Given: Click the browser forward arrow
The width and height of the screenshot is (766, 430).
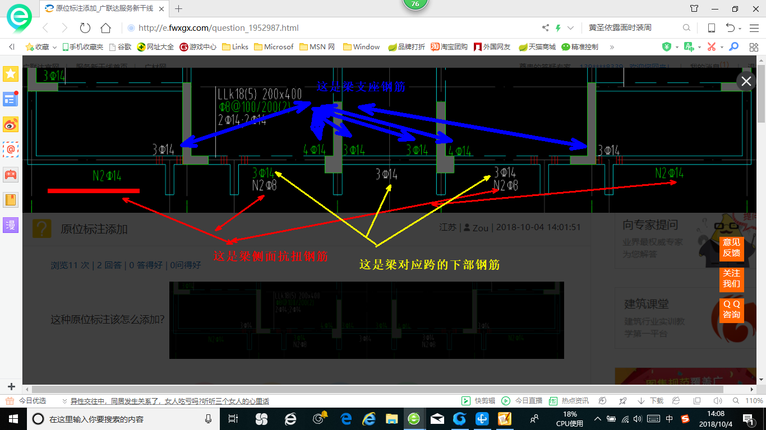Looking at the screenshot, I should (x=64, y=28).
